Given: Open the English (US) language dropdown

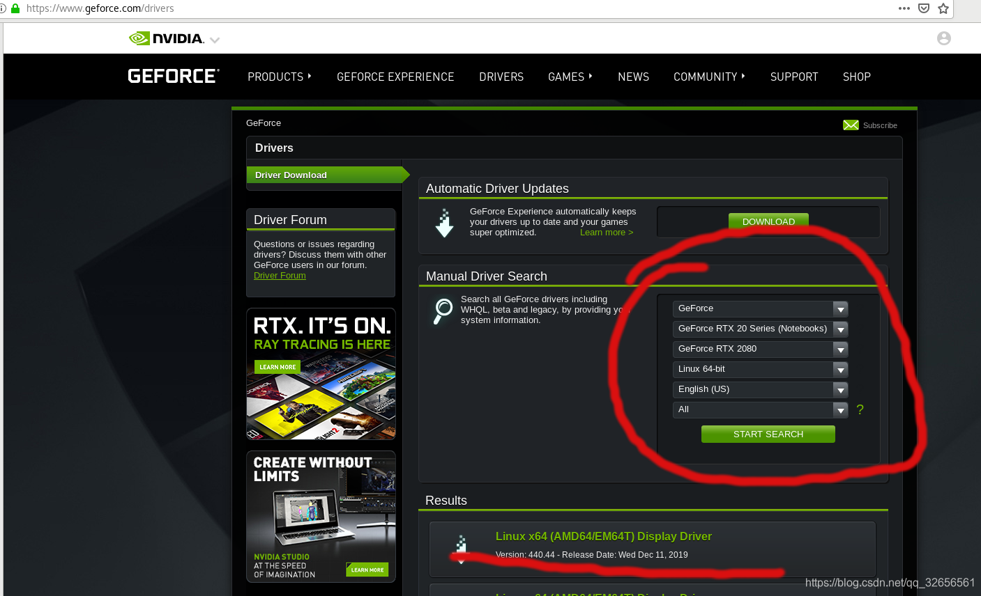Looking at the screenshot, I should (760, 389).
